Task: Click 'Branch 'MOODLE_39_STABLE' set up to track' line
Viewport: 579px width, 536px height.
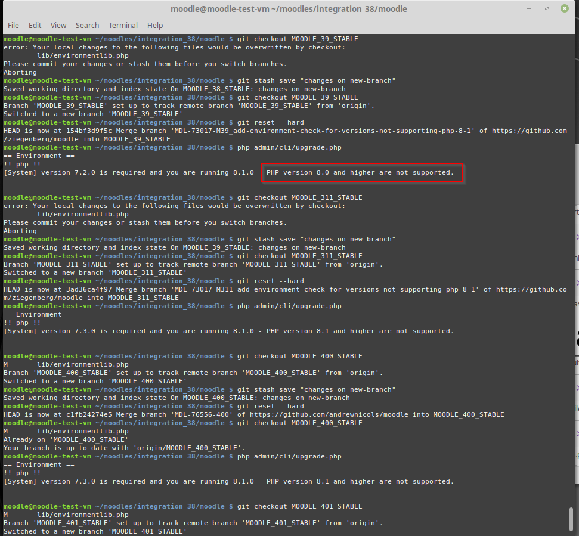Action: 189,106
